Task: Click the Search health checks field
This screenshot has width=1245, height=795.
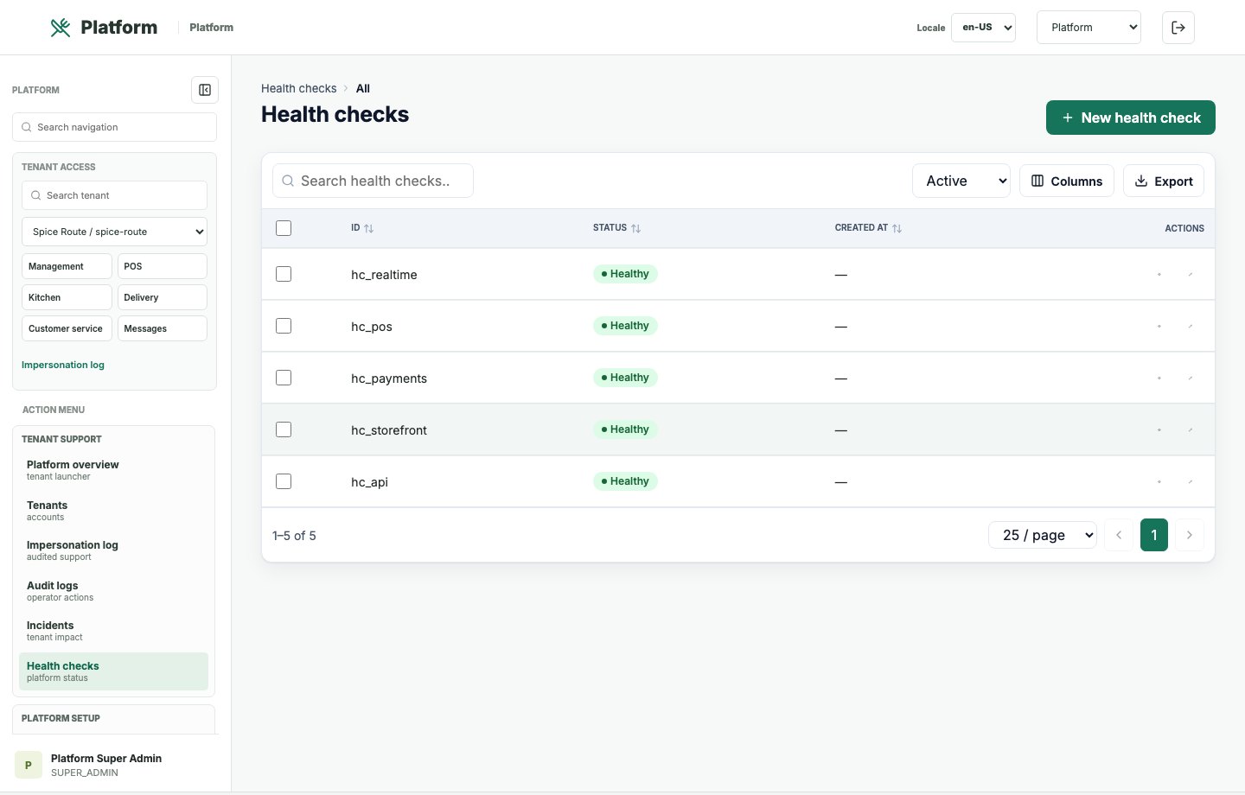Action: point(373,181)
